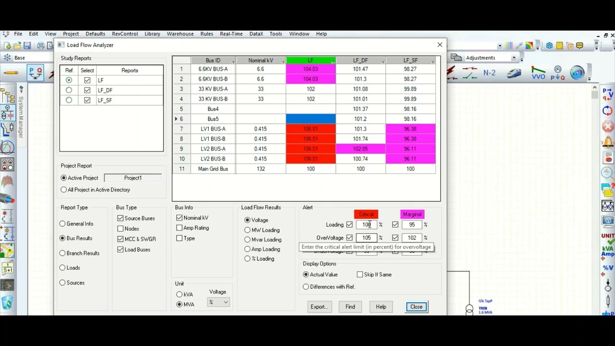Open the Tools menu
615x346 pixels.
pyautogui.click(x=276, y=34)
